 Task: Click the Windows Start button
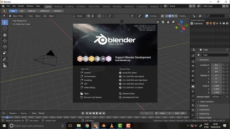4,126
